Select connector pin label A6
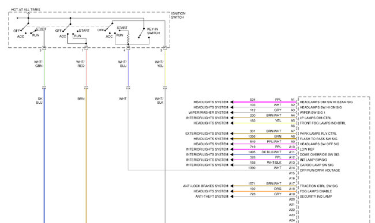Viewport: 375px width, 223px height. point(292,126)
